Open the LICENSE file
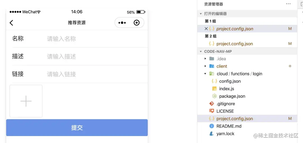Viewport: 303px width, 143px height. (x=225, y=111)
